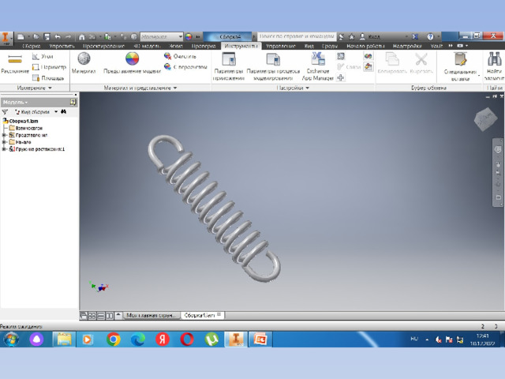Open Параметры приложения application options
This screenshot has width=505, height=379.
click(x=229, y=64)
